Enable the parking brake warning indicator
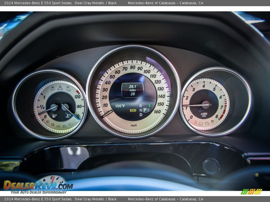This screenshot has height=202, width=270. 201,123
